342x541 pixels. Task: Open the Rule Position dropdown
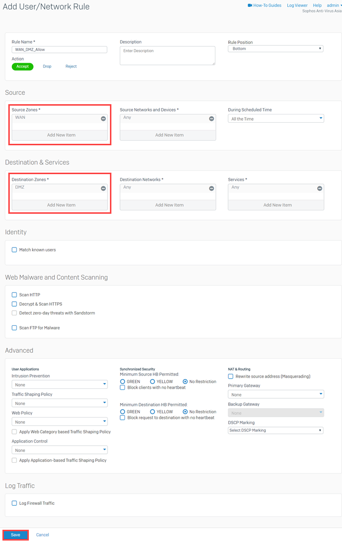pos(276,48)
